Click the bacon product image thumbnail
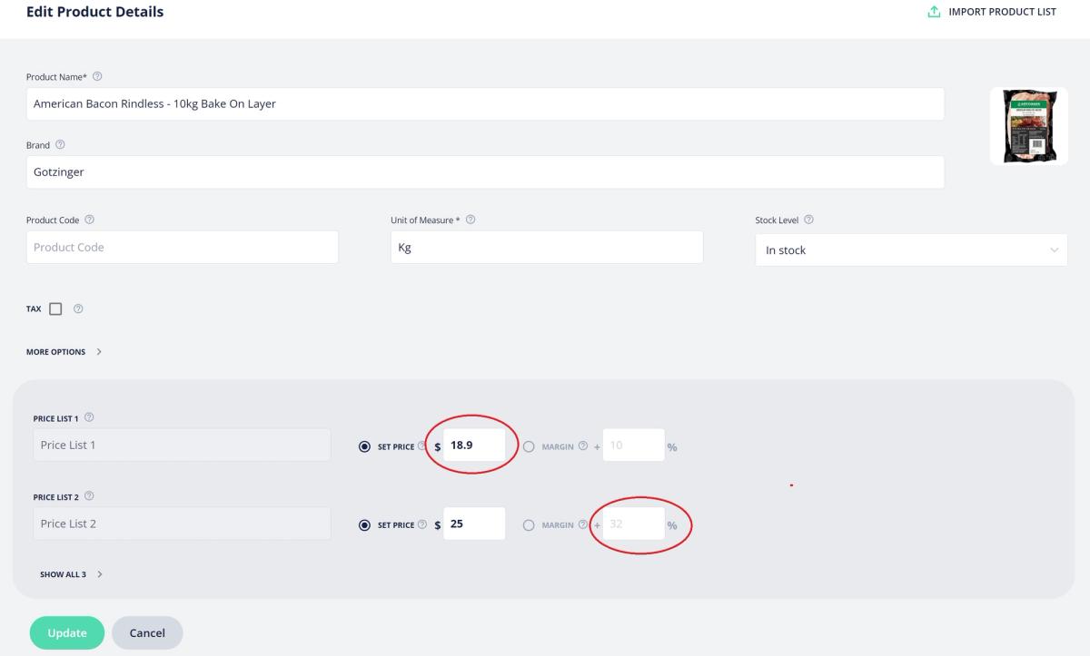This screenshot has width=1090, height=656. 1029,126
